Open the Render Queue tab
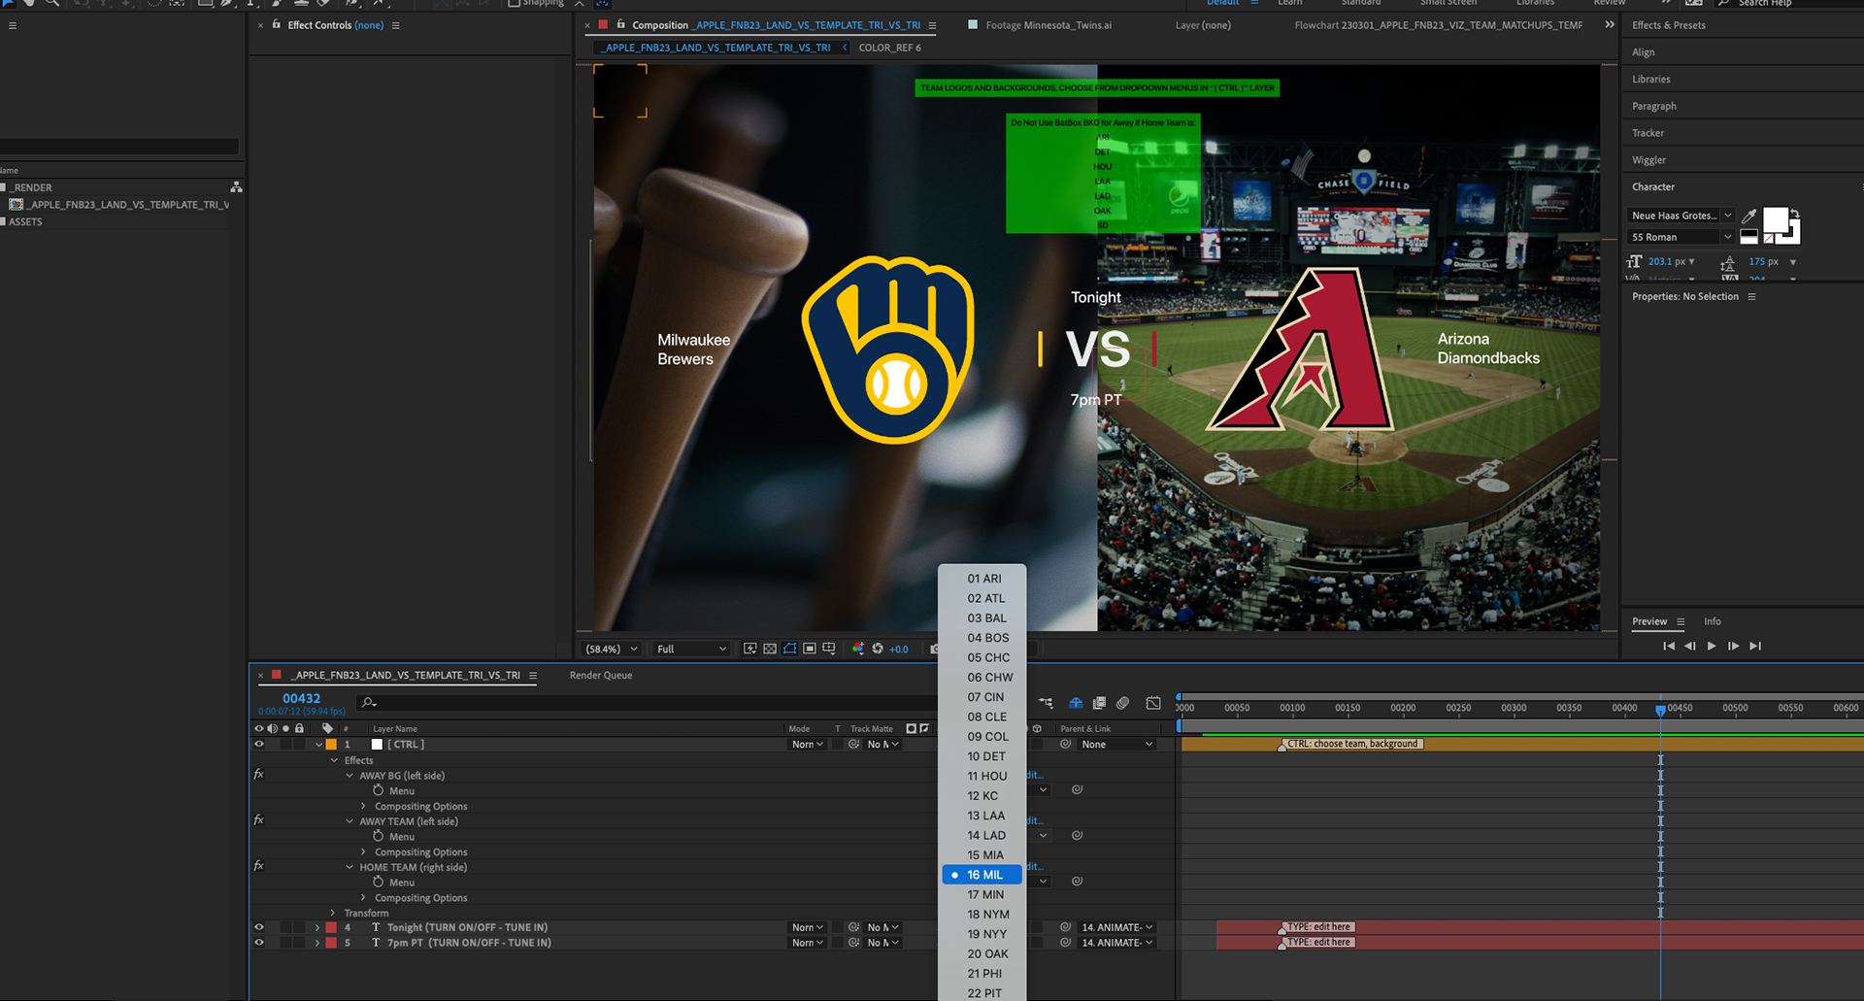Image resolution: width=1864 pixels, height=1001 pixels. [601, 676]
